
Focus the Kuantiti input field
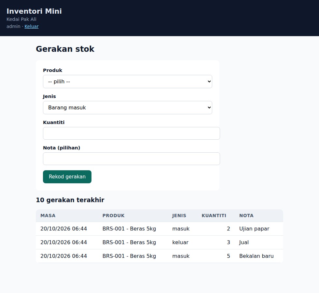[132, 133]
